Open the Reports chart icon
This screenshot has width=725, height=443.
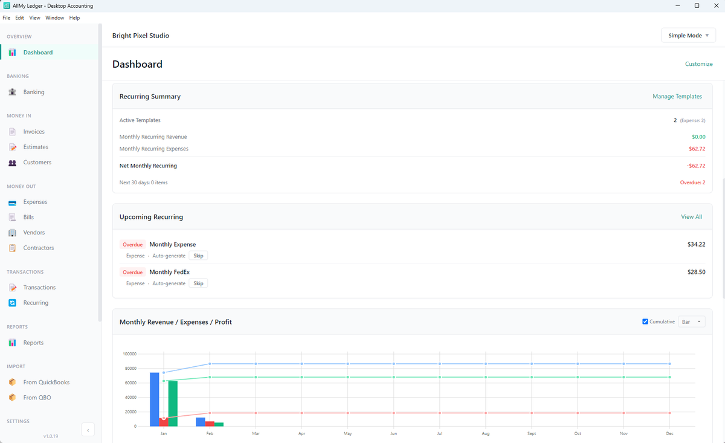pos(12,343)
